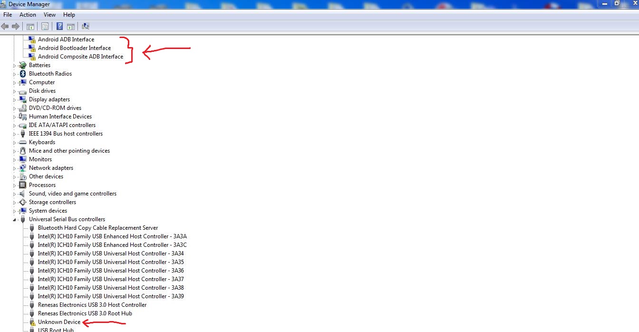
Task: Click the Other devices category icon
Action: pos(22,176)
